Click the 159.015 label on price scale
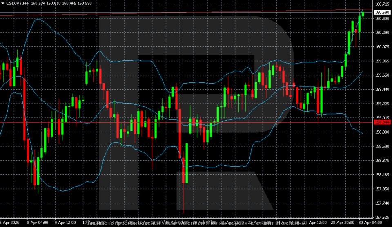Viewport: 392px width, 227px height. click(x=381, y=118)
